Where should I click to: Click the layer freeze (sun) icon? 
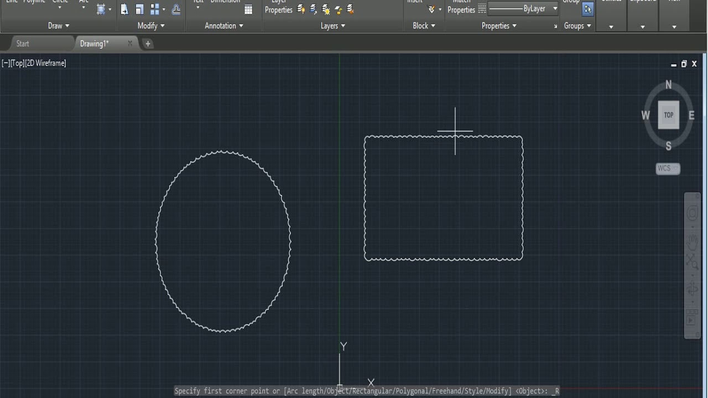coord(326,9)
